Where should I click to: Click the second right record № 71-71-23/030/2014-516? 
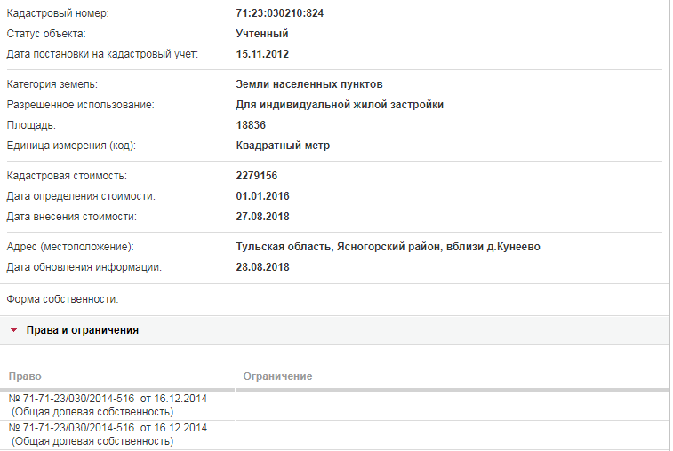pos(108,434)
